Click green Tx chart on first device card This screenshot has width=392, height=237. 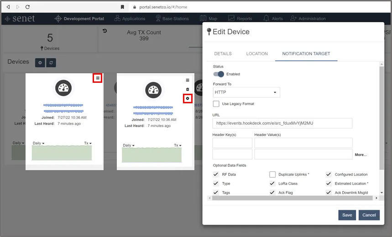(62, 153)
